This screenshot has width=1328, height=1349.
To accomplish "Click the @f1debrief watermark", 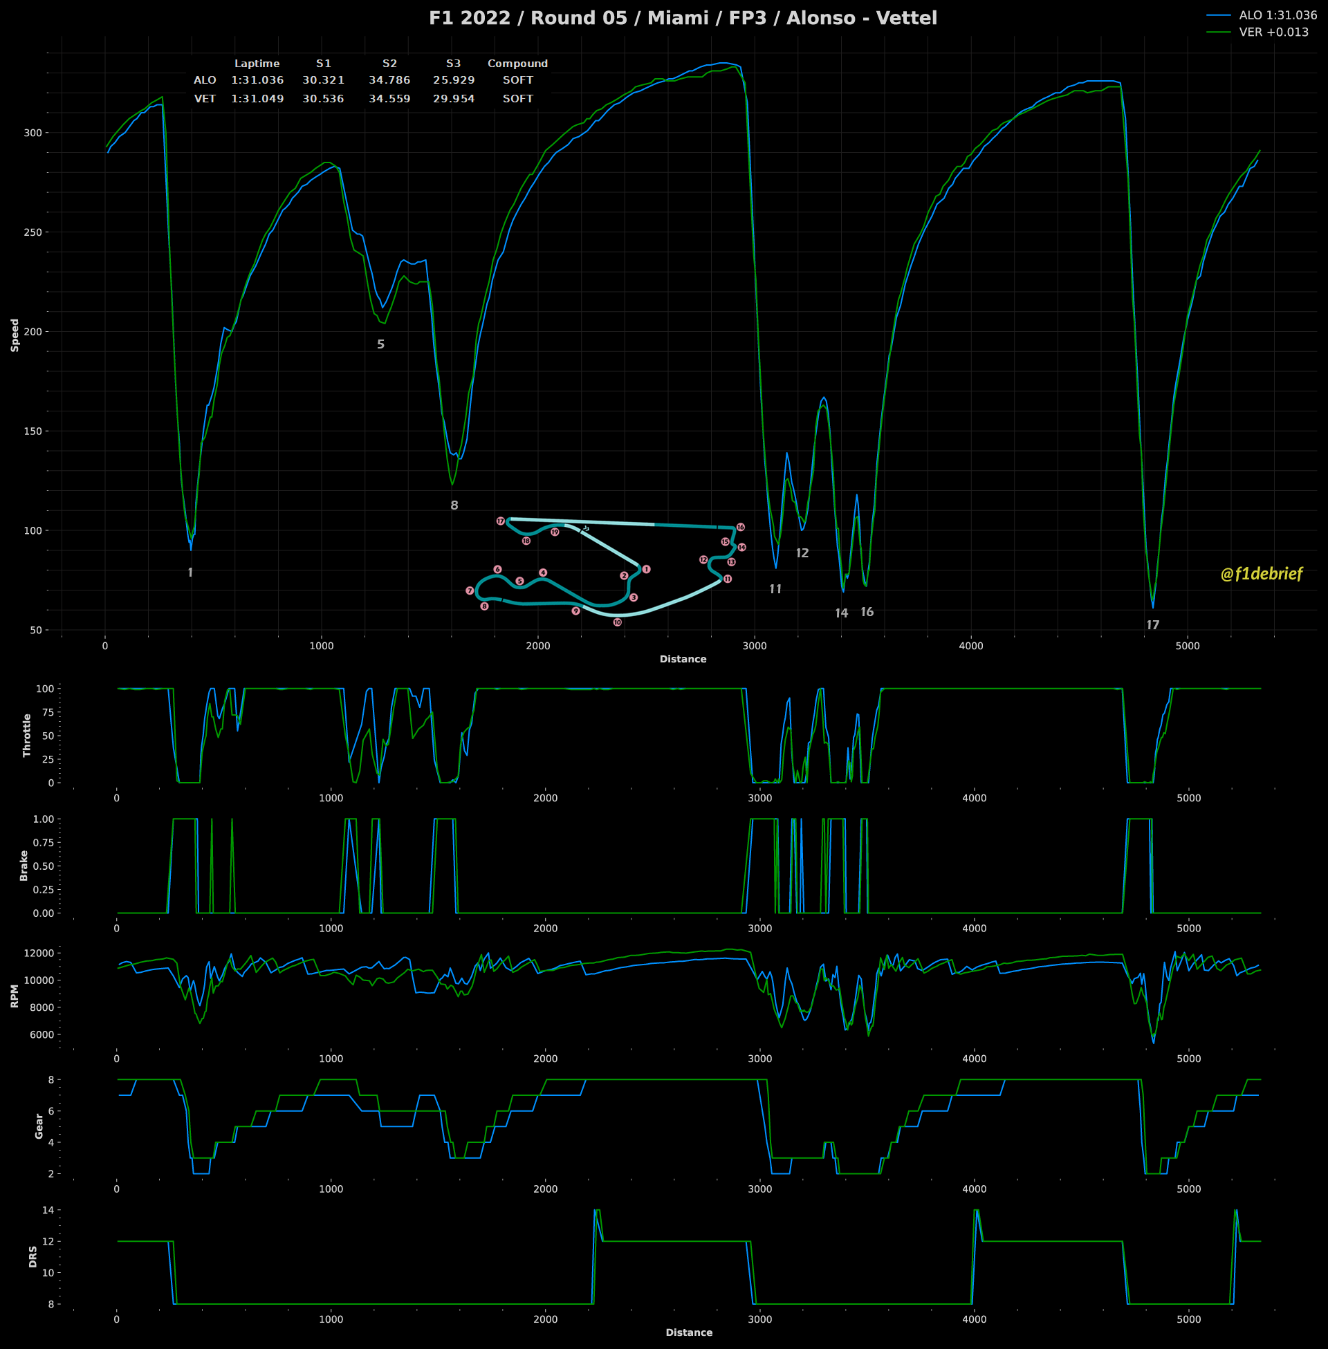I will (x=1261, y=574).
